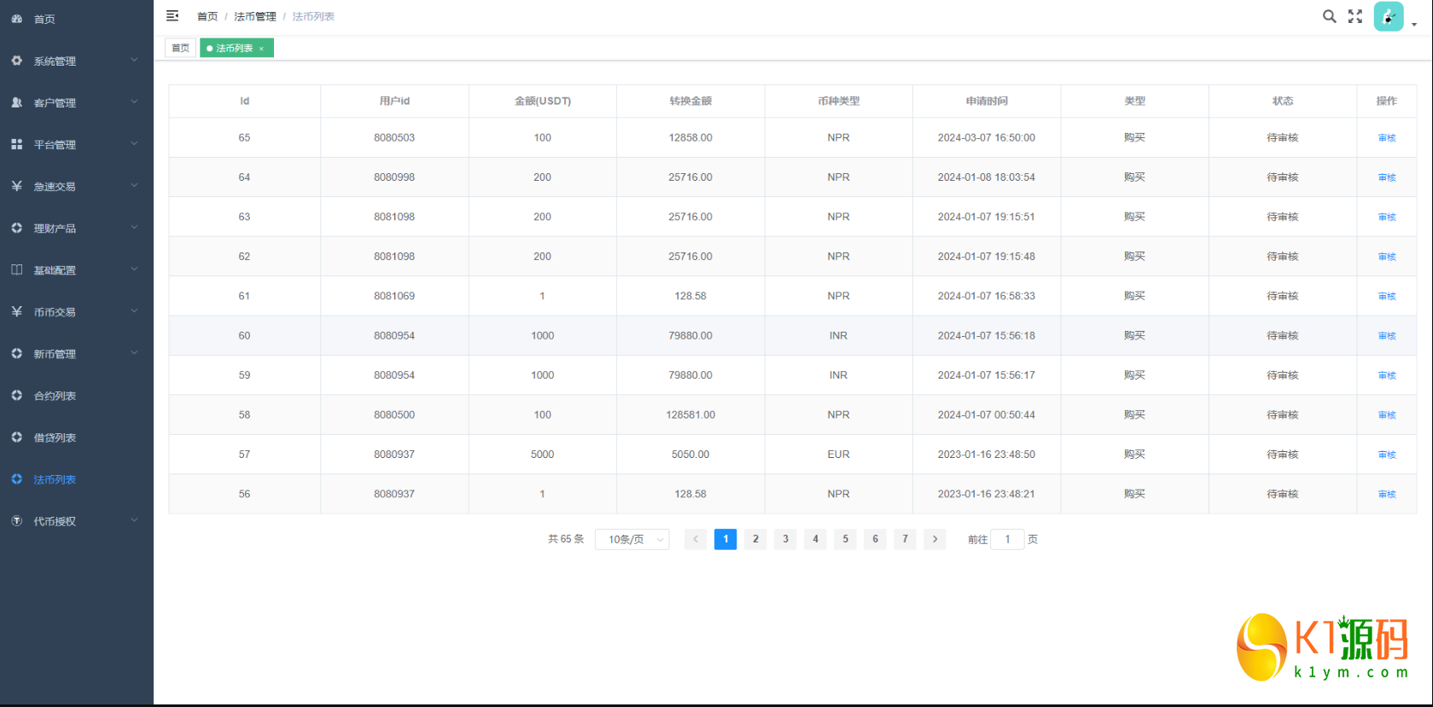This screenshot has width=1433, height=707.
Task: Expand the 客户管理 menu chevron
Action: tap(134, 101)
